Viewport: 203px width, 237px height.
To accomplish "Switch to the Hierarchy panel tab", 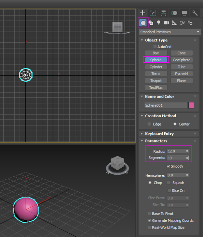I will (164, 13).
